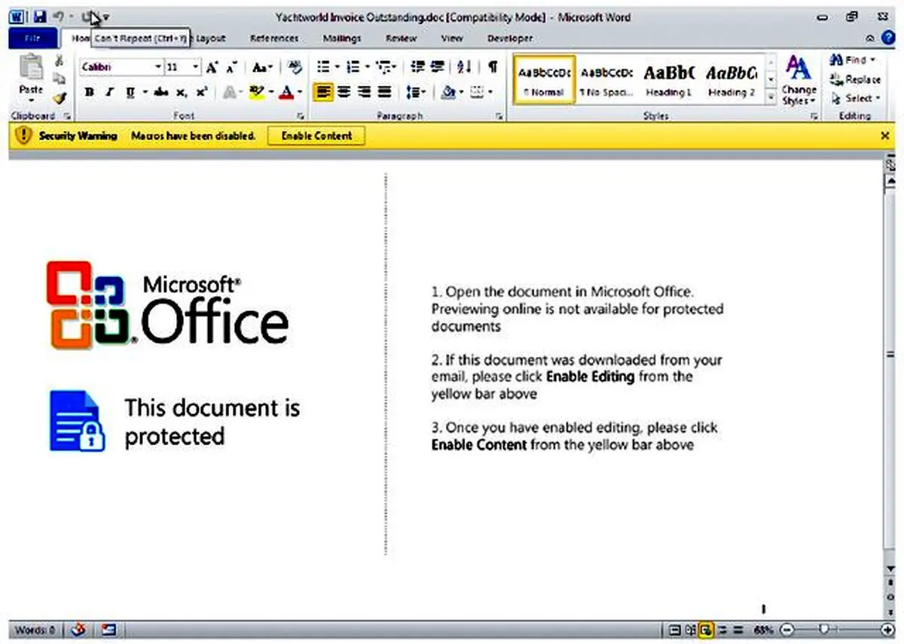Image resolution: width=904 pixels, height=644 pixels.
Task: Open the Change Case Aa dropdown
Action: 263,67
